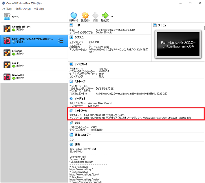205x183 pixels.
Task: Click the Display (ディスプレイ) section heading
Action: pyautogui.click(x=81, y=64)
